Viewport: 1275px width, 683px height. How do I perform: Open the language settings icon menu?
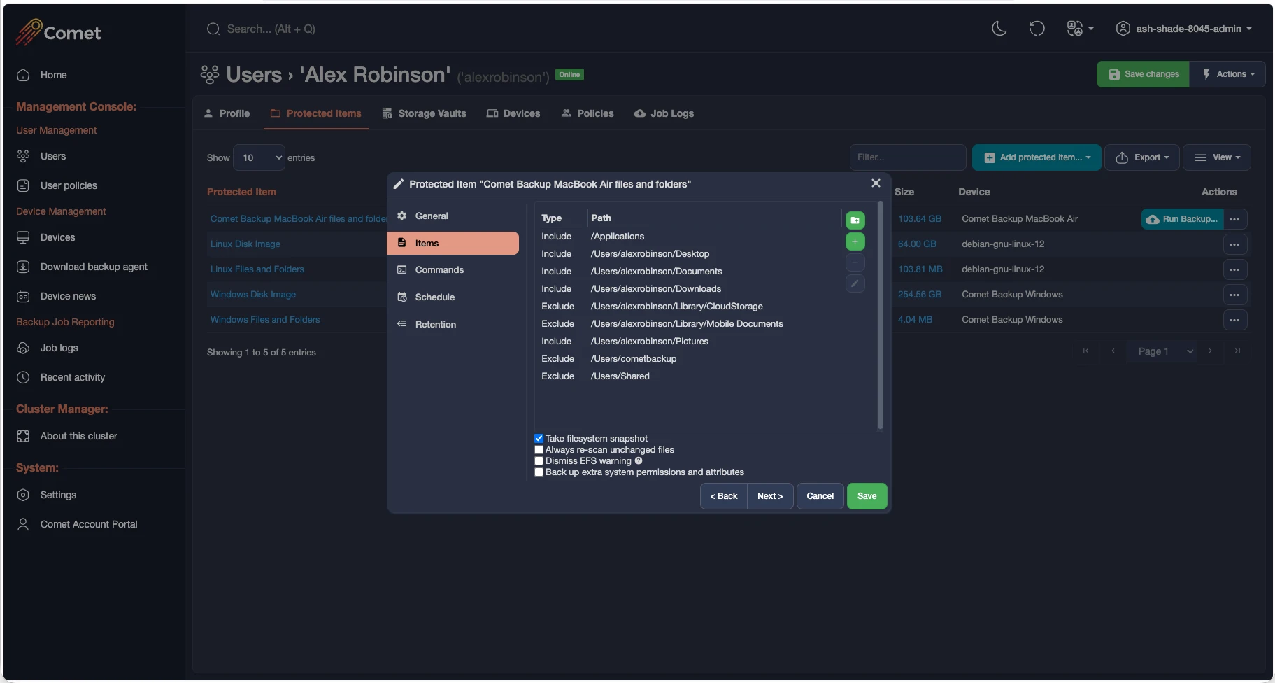click(x=1080, y=29)
